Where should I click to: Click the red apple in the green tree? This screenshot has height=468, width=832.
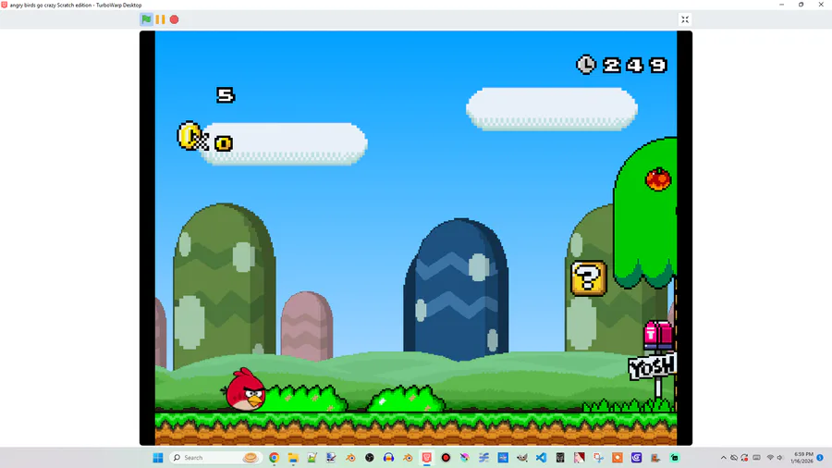pyautogui.click(x=658, y=179)
